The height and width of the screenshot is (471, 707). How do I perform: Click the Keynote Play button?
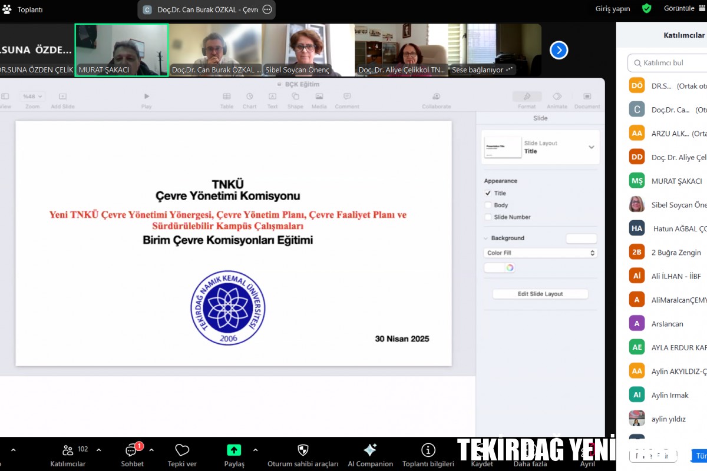147,100
